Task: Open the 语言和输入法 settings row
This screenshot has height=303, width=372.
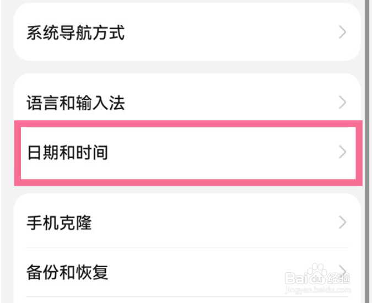Action: (182, 103)
